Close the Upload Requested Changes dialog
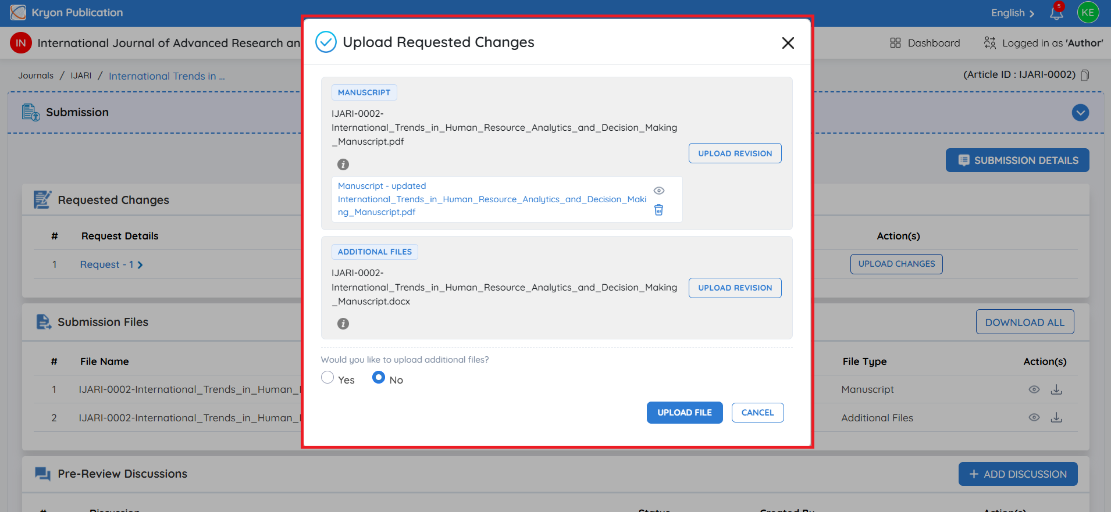Screen dimensions: 1111x512 click(788, 43)
